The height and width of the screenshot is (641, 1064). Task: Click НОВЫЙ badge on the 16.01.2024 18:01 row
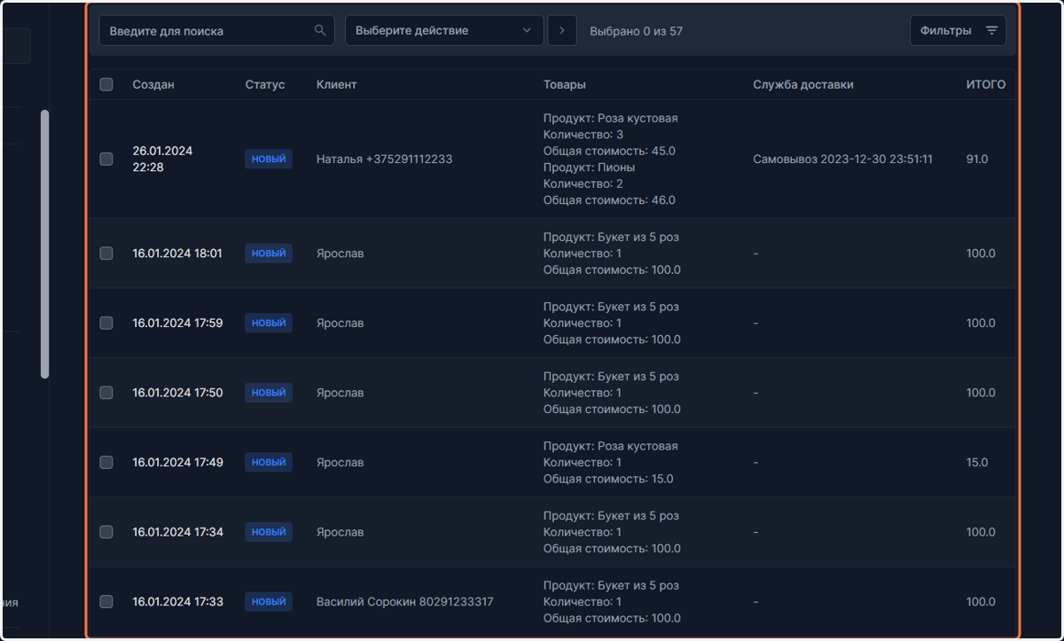coord(269,253)
